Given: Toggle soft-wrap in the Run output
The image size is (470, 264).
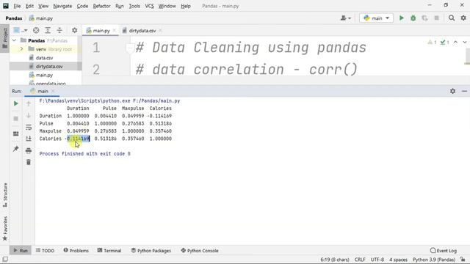Looking at the screenshot, I should (29, 127).
